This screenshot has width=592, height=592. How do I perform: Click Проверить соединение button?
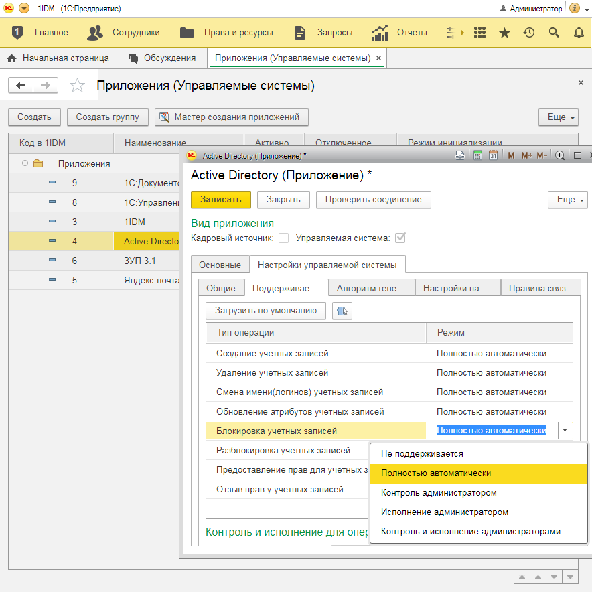[x=373, y=200]
